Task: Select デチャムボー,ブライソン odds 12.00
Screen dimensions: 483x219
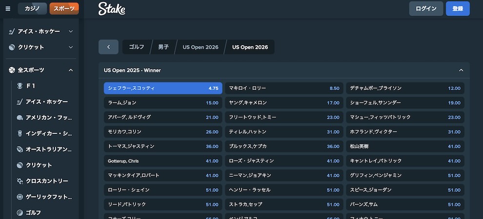Action: 405,88
